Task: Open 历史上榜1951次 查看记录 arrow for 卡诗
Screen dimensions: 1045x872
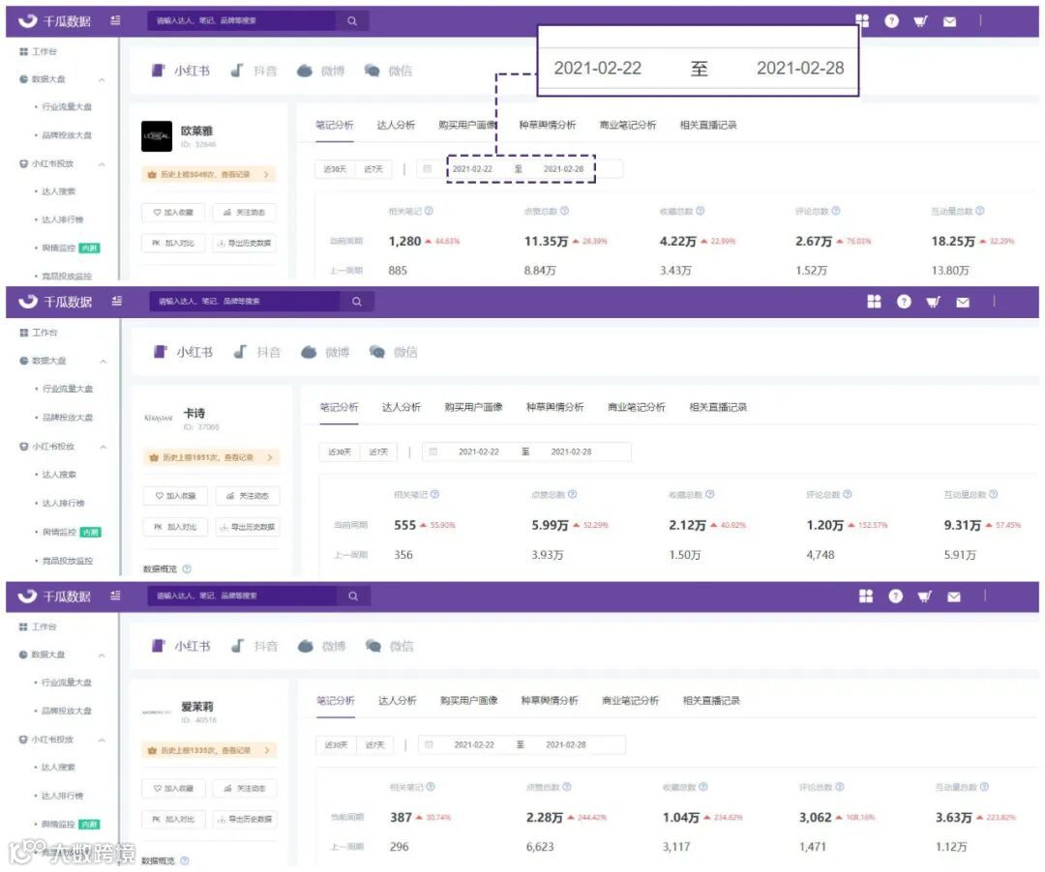Action: tap(270, 457)
